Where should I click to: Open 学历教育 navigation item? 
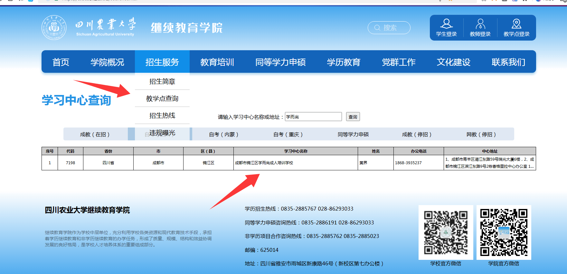tap(344, 62)
